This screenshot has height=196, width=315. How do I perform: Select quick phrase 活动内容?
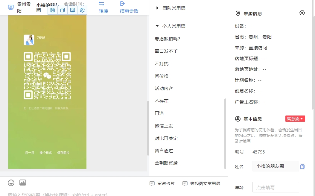[164, 89]
